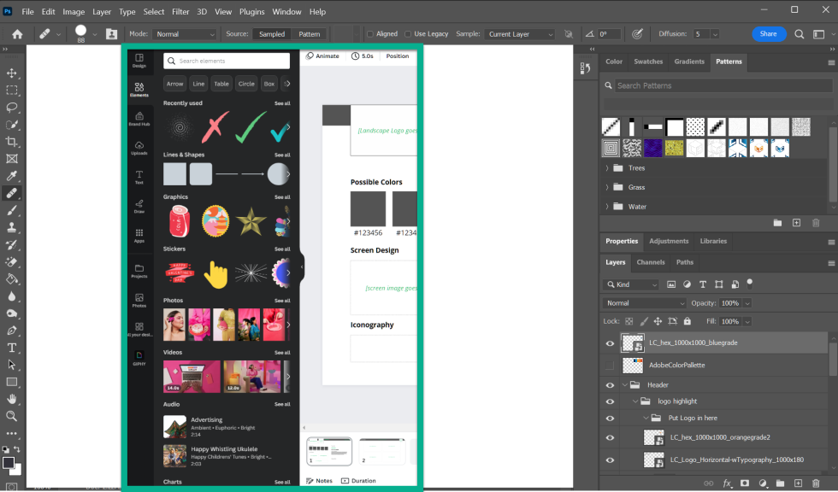The image size is (838, 492).
Task: Select the yellow pattern swatch
Action: (674, 148)
